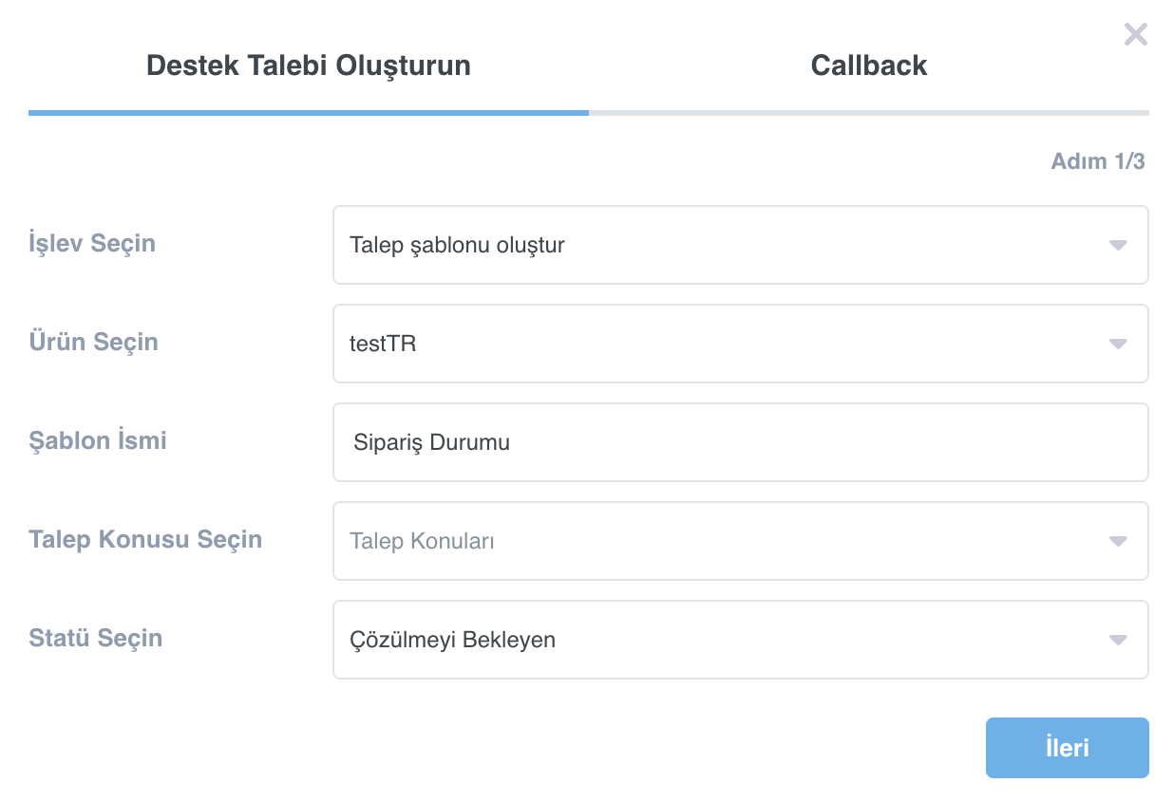
Task: Expand the Çözülmeyi Bekleyen status dropdown
Action: (x=741, y=640)
